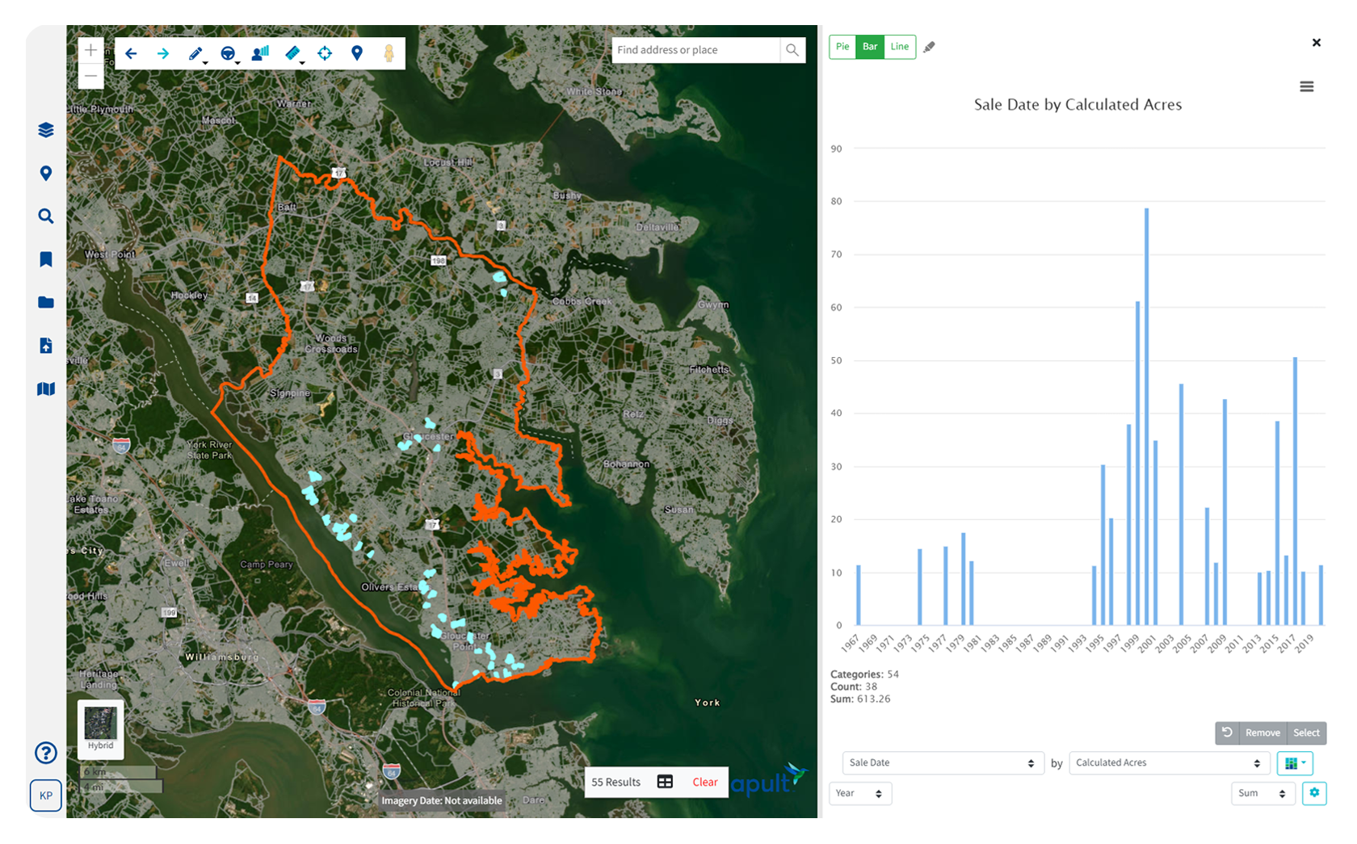The height and width of the screenshot is (844, 1357).
Task: Click the Clear results link
Action: 704,783
